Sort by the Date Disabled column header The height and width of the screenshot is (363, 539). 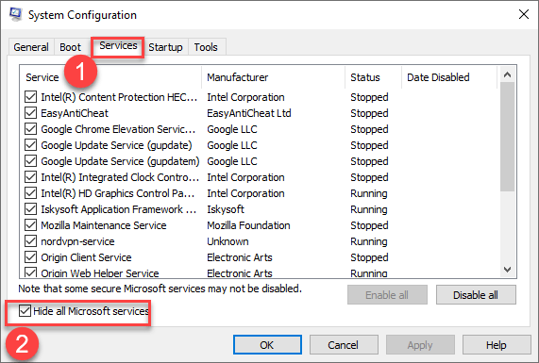coord(449,77)
